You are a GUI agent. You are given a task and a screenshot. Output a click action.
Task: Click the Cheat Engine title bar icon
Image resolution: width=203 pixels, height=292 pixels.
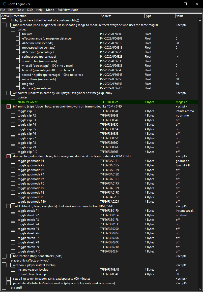[5, 4]
